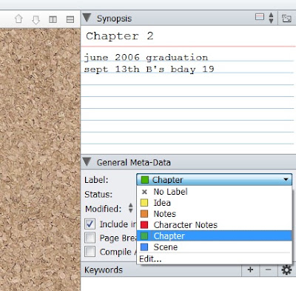Click the down arrow navigation icon

tap(36, 20)
